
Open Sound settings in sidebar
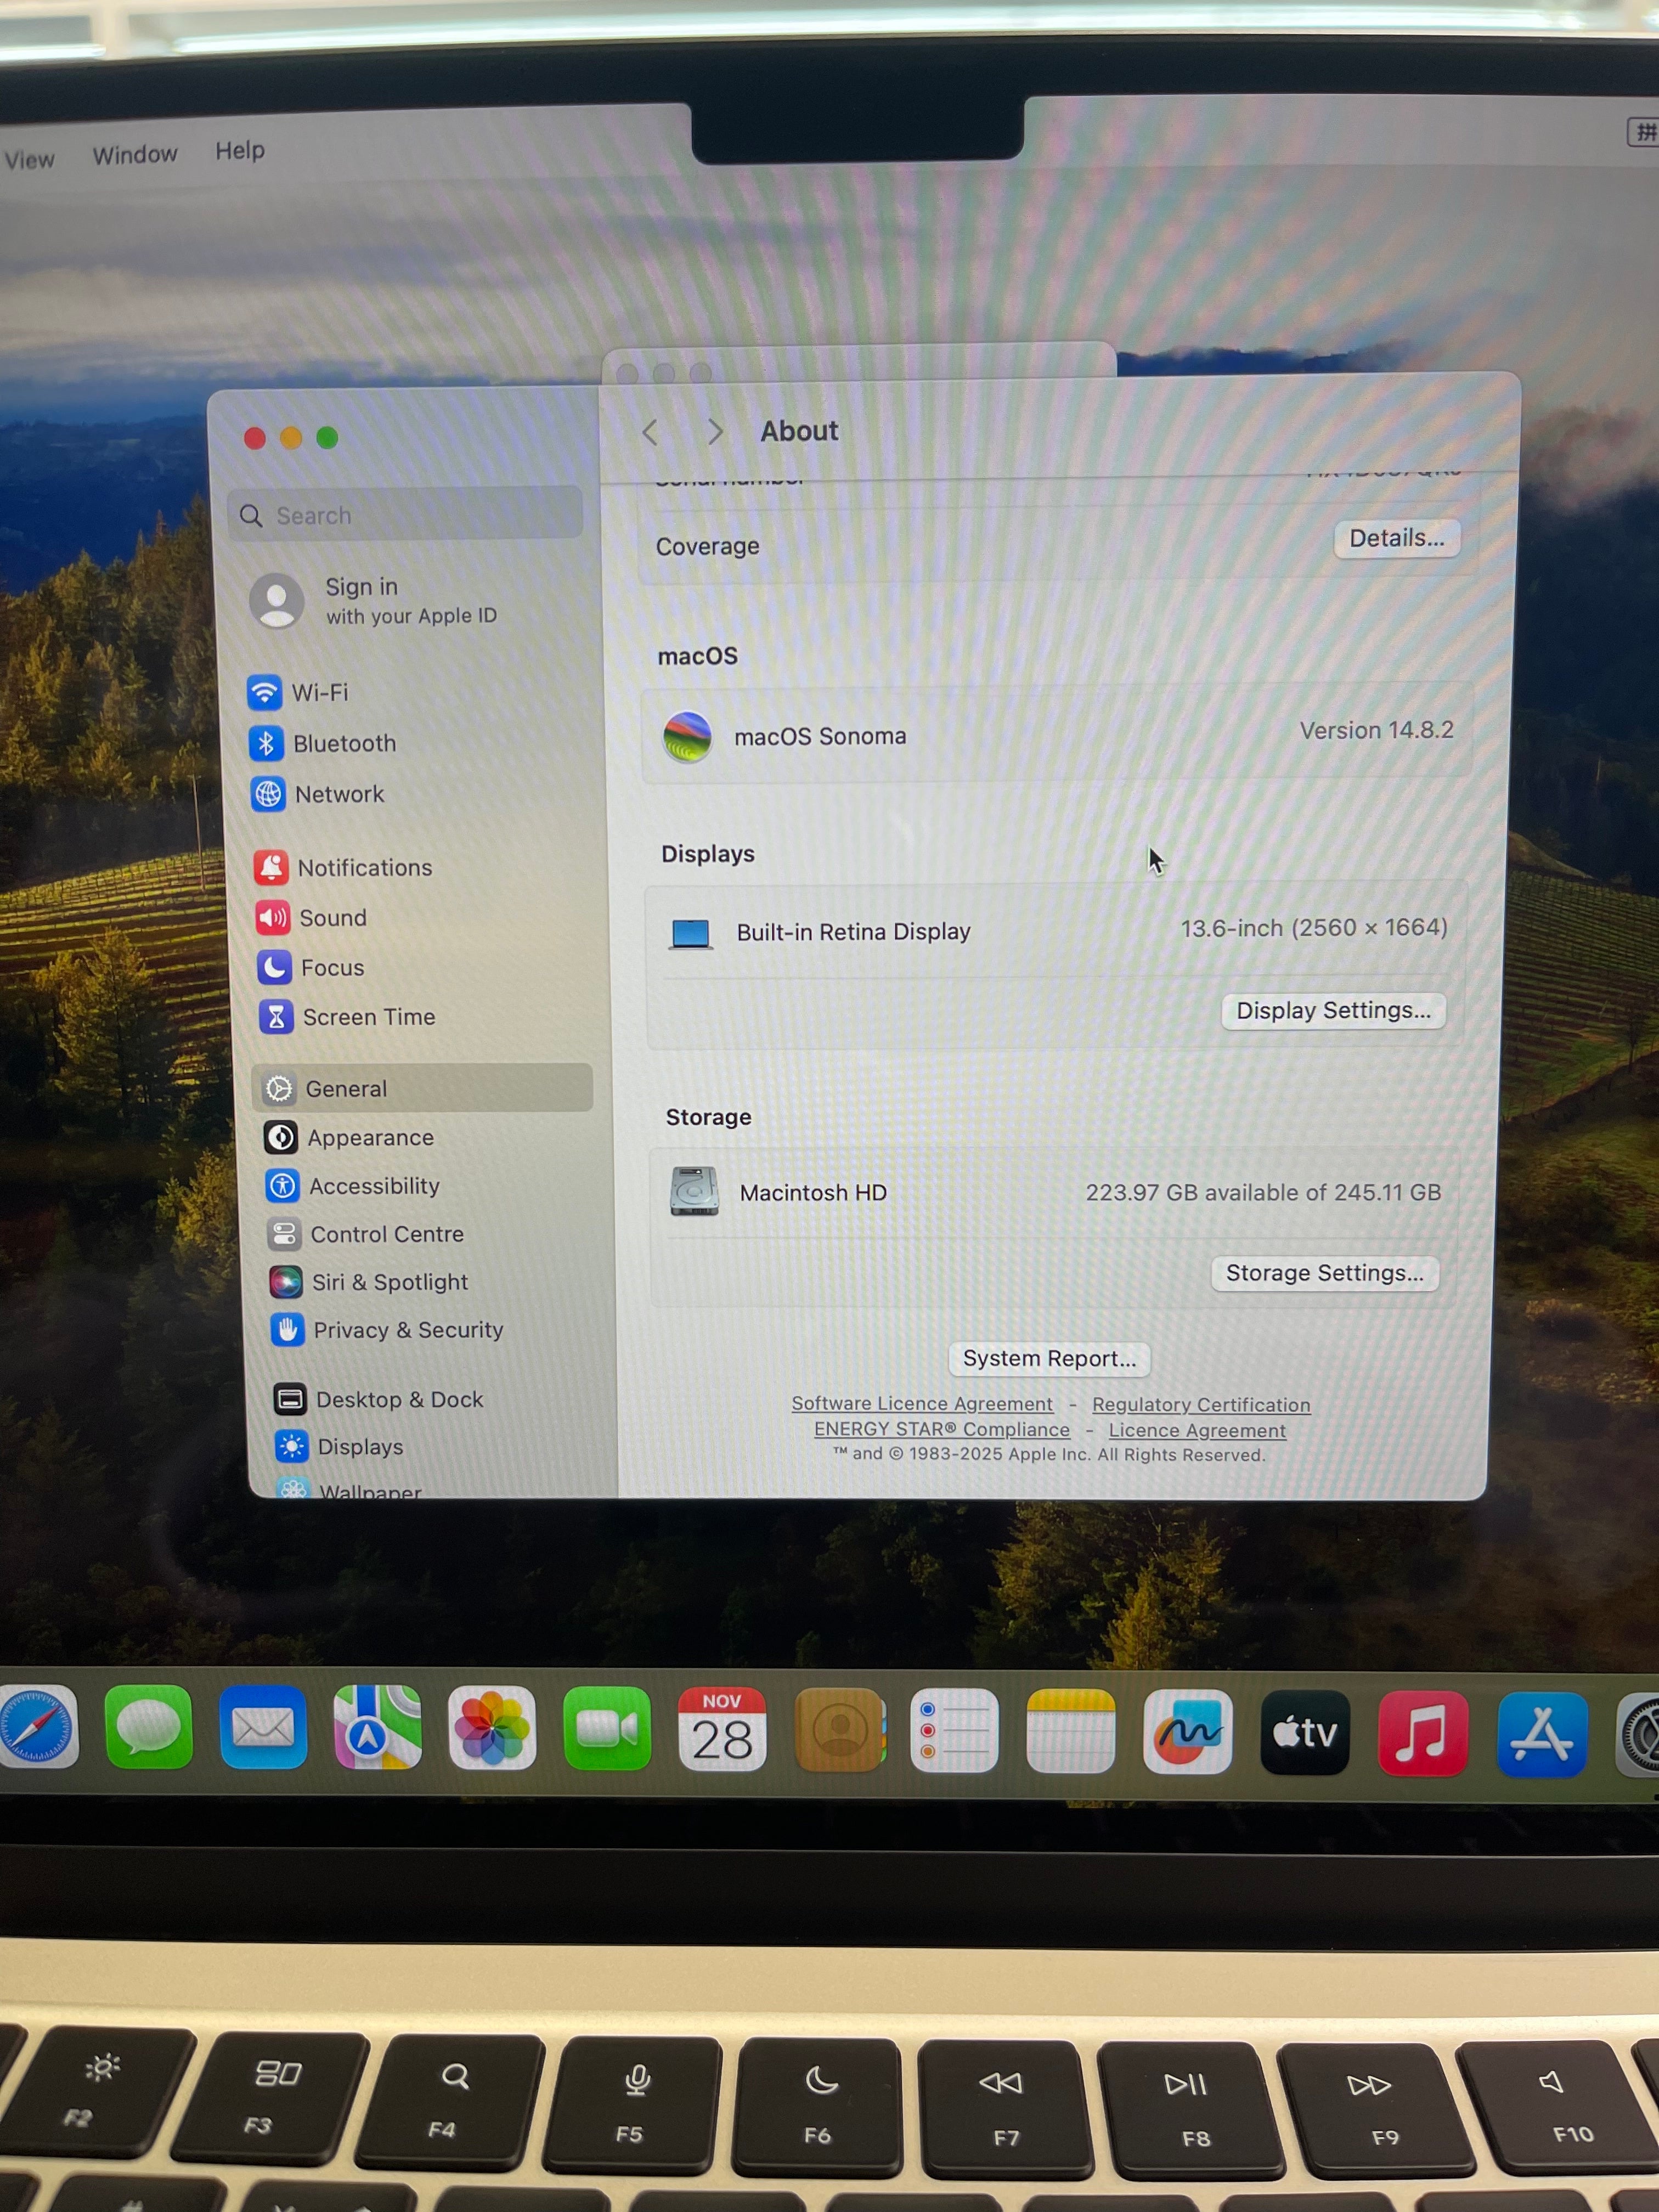point(311,917)
